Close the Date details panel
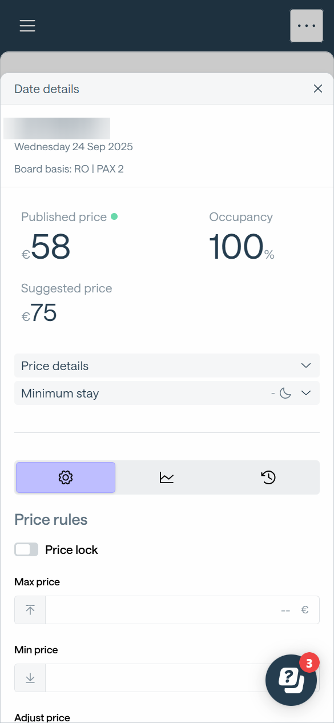The image size is (334, 723). tap(318, 89)
